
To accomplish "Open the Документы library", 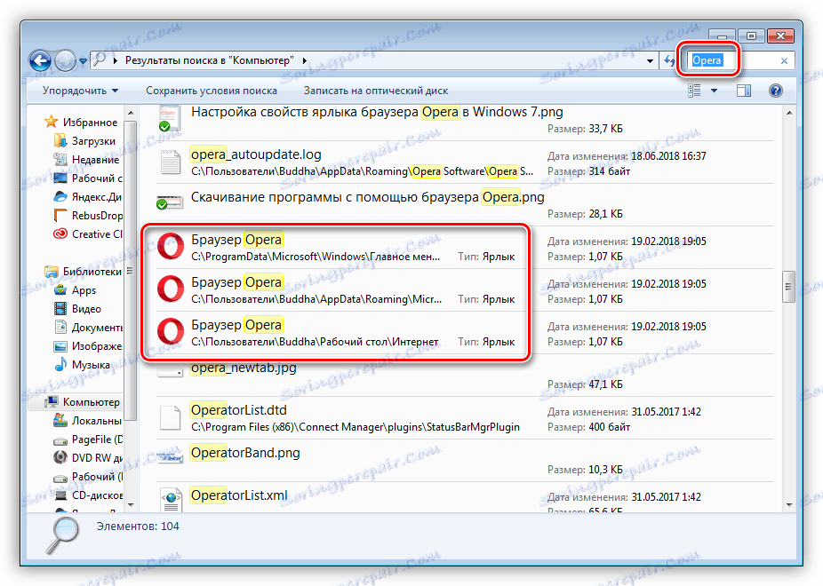I will [x=88, y=328].
